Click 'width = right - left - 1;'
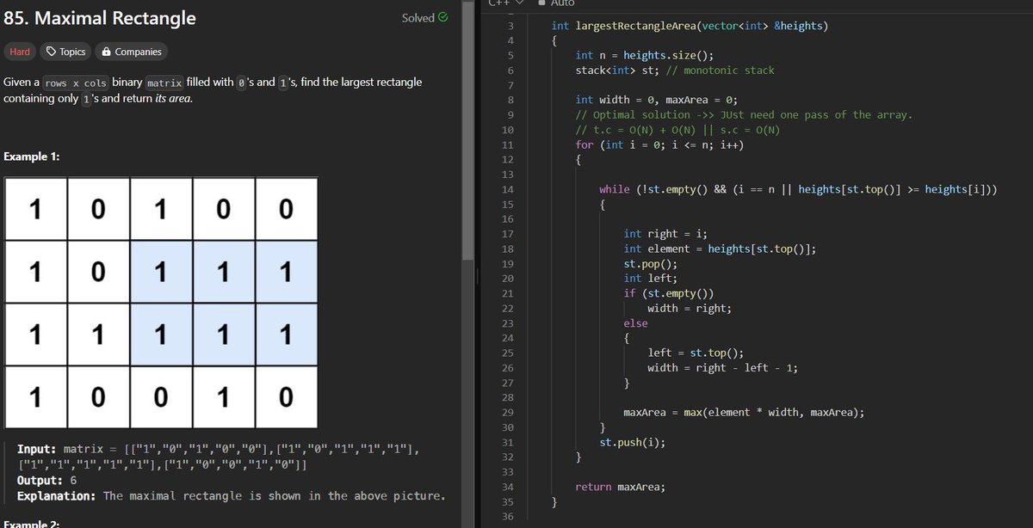Image resolution: width=1033 pixels, height=528 pixels. coord(723,368)
